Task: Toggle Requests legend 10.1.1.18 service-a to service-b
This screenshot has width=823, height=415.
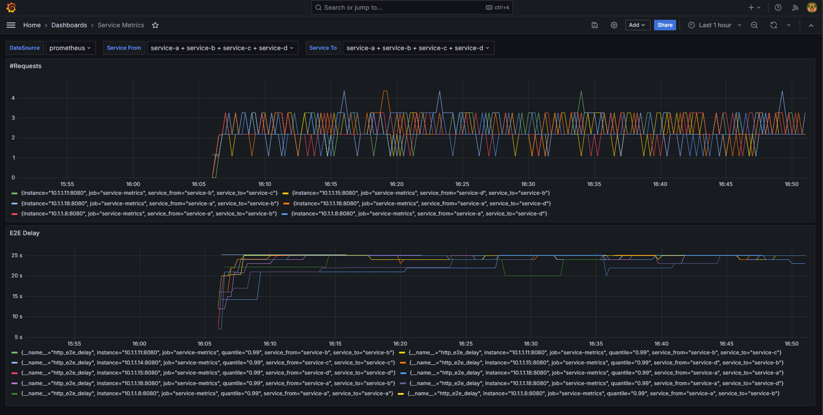Action: (x=150, y=204)
